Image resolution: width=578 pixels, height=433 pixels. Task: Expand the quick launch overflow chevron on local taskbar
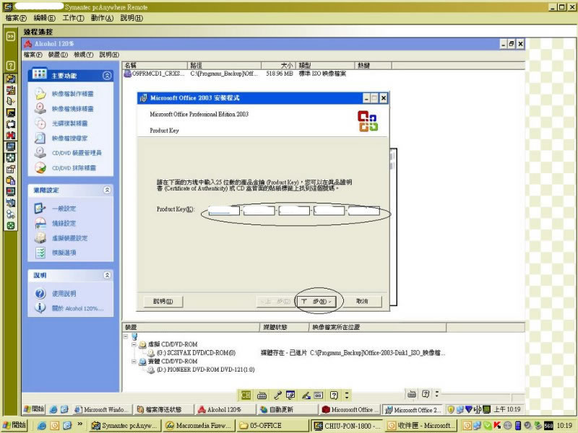(x=80, y=424)
